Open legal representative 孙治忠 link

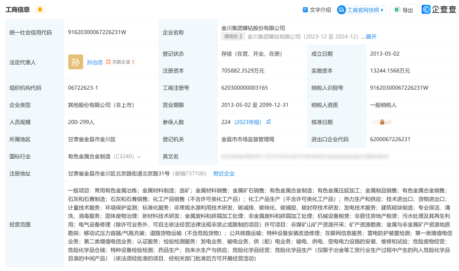click(95, 62)
